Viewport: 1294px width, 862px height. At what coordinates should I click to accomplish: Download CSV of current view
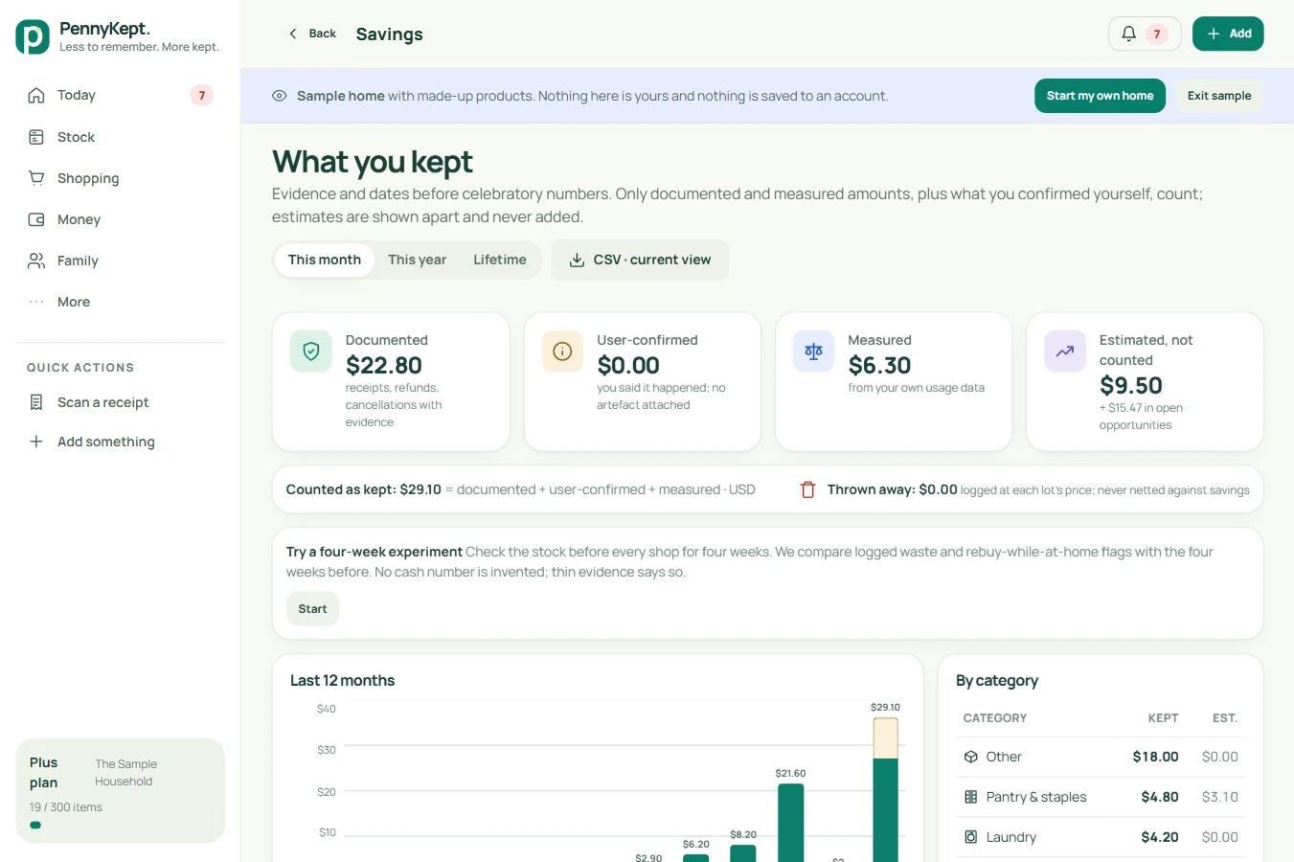640,260
